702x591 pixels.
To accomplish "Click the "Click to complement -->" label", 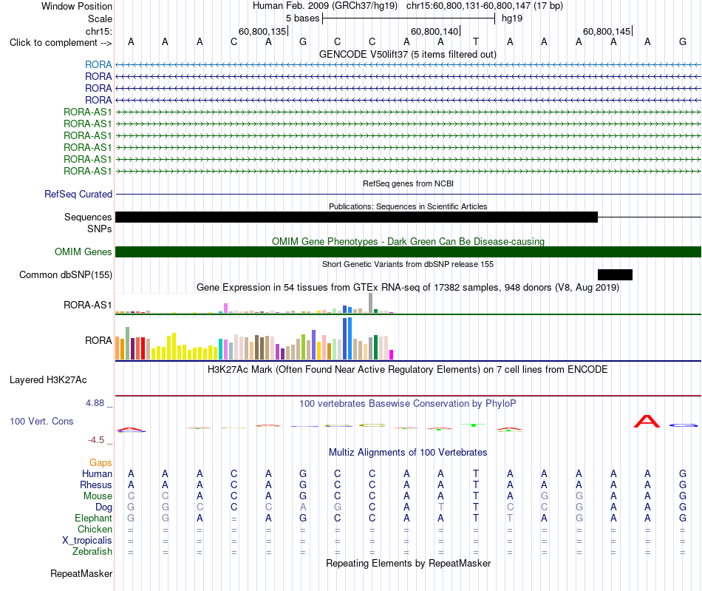I will [x=61, y=43].
